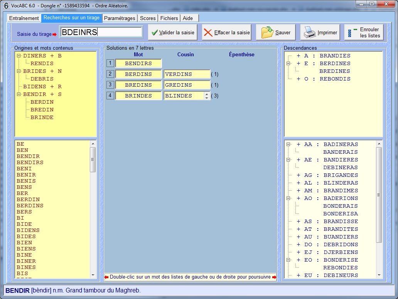Select BUANDIERS in the two-letter descendances
Image resolution: width=398 pixels, height=299 pixels.
[341, 237]
